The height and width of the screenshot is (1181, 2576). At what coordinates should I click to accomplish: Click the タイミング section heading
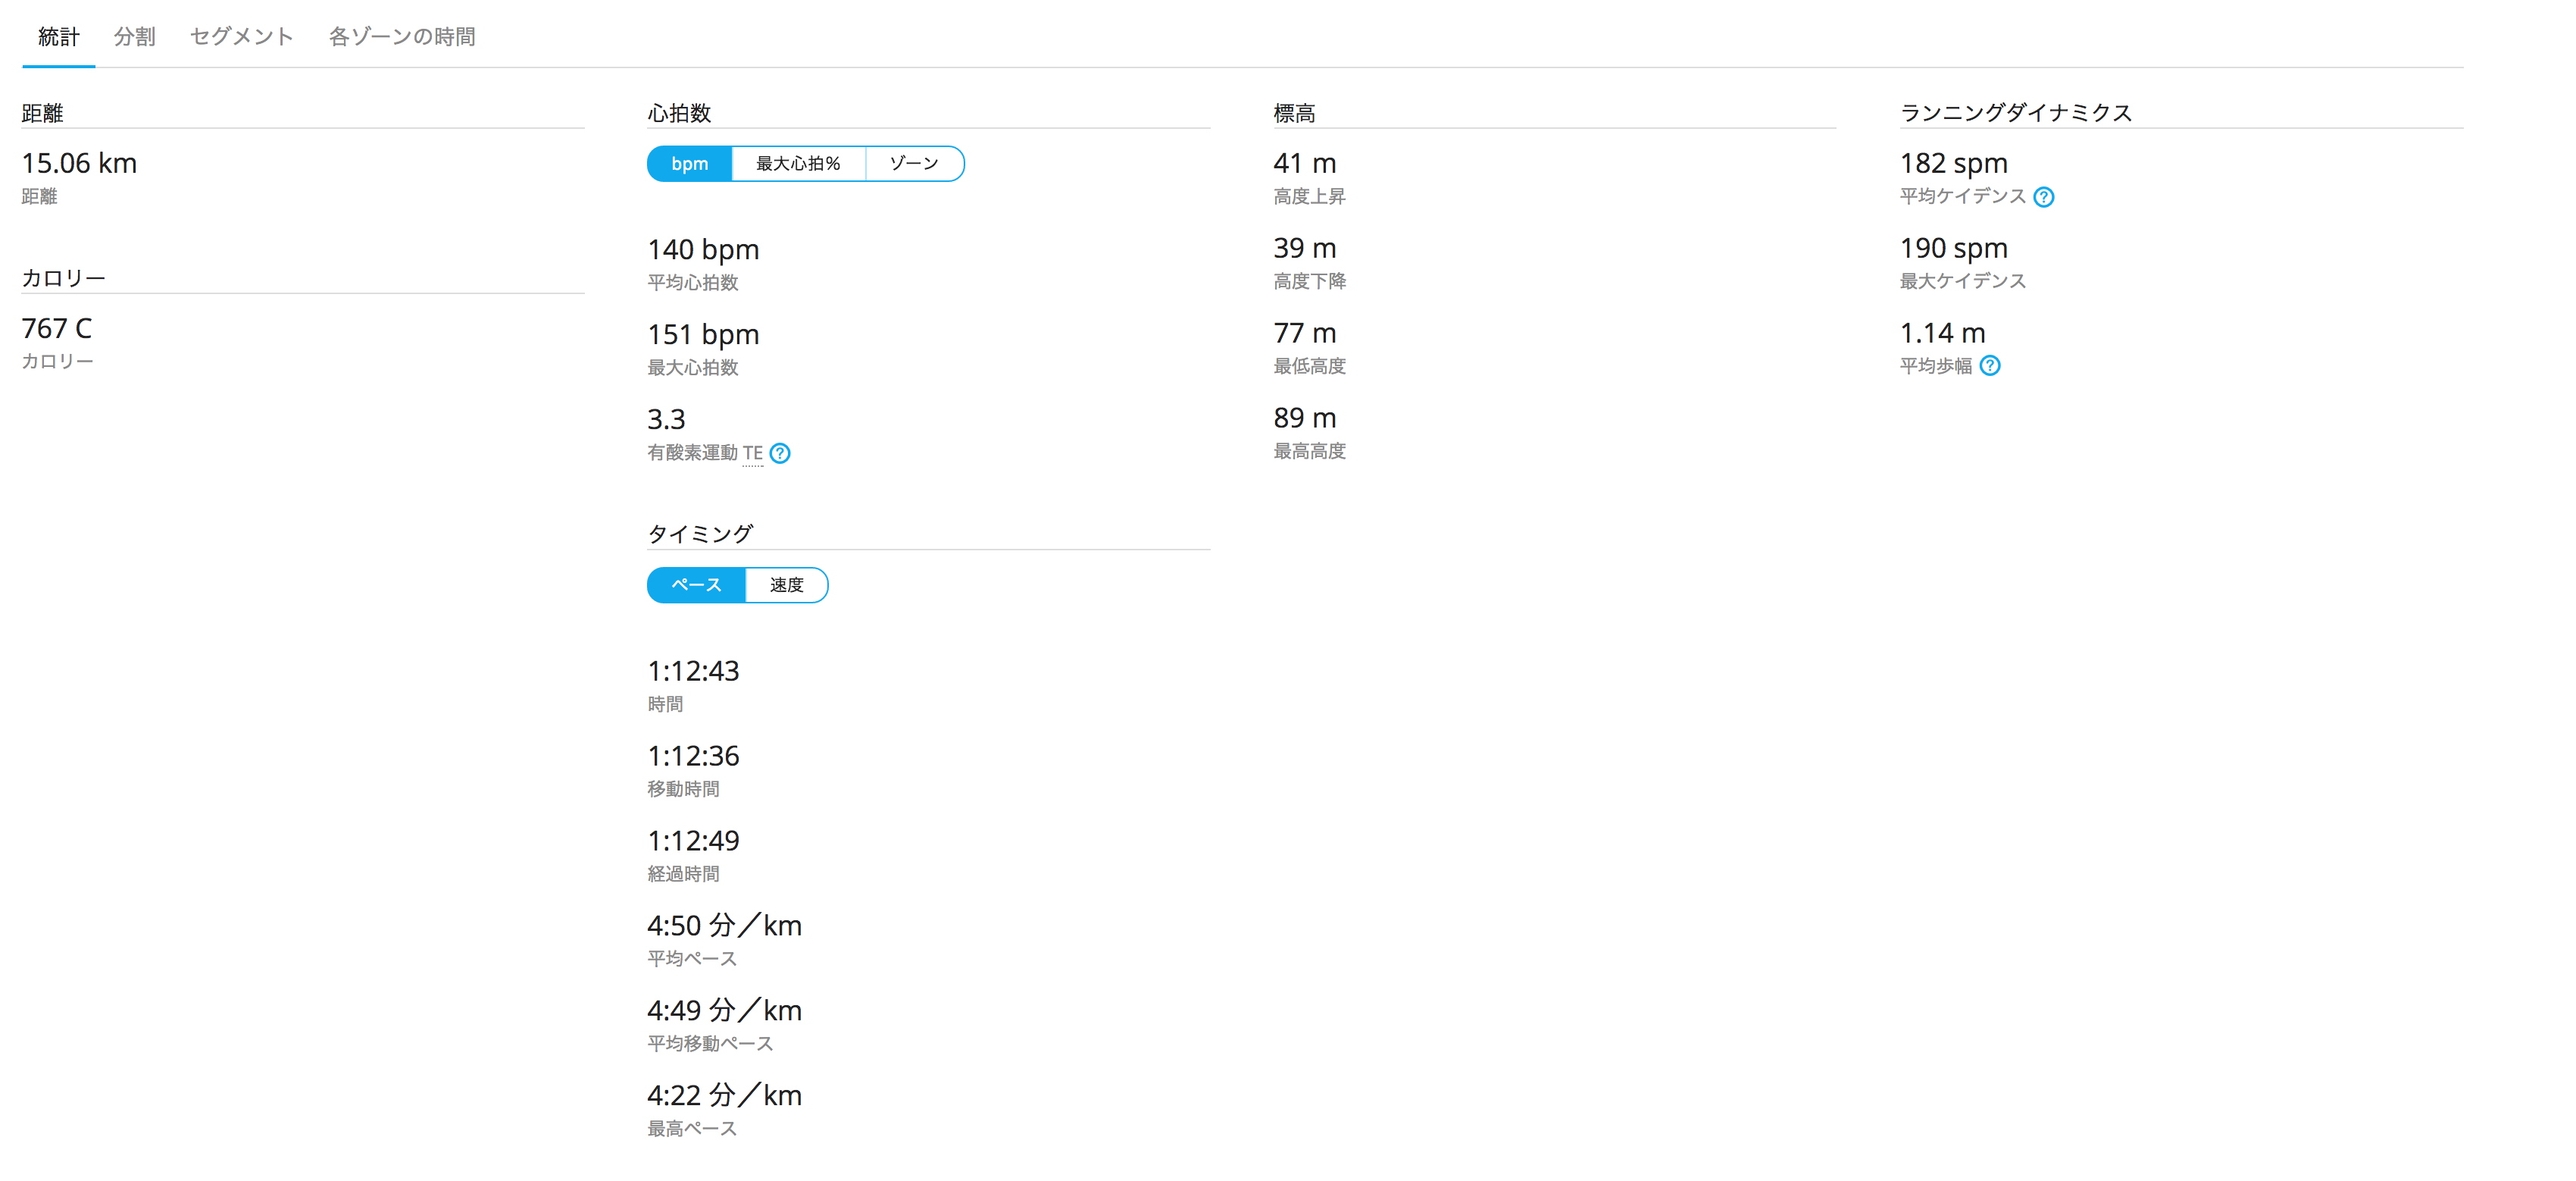pyautogui.click(x=700, y=534)
